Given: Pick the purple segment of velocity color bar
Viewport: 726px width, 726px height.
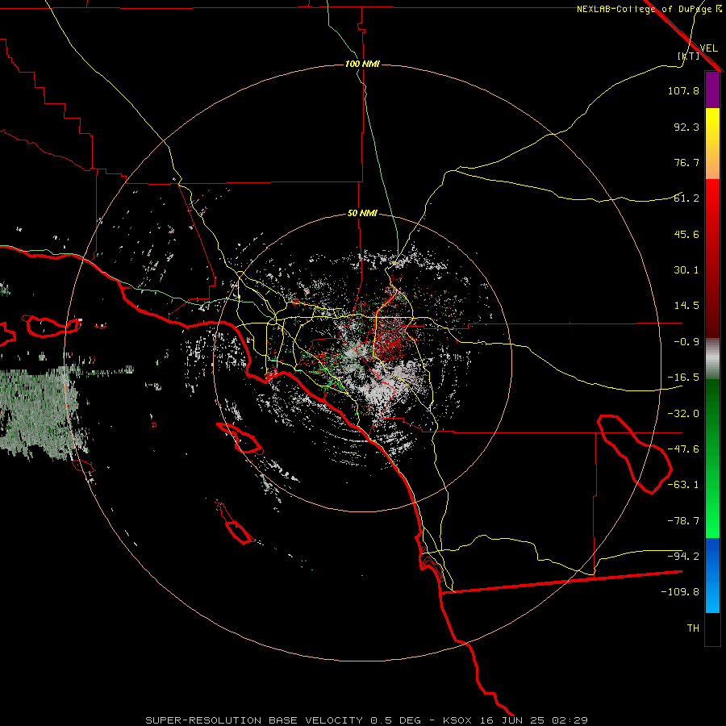Looking at the screenshot, I should 712,90.
